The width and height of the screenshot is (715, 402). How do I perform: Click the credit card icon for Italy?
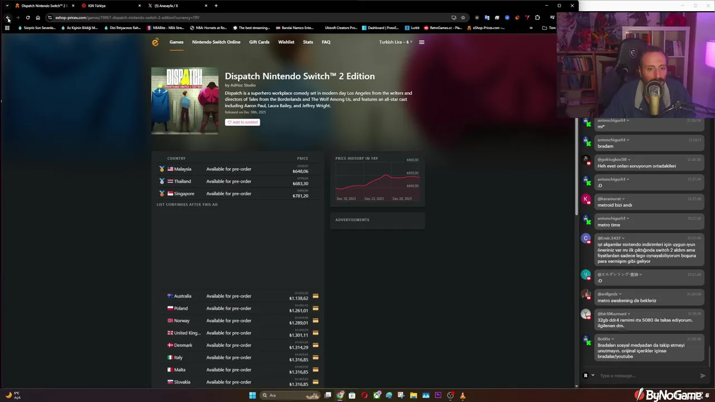316,357
